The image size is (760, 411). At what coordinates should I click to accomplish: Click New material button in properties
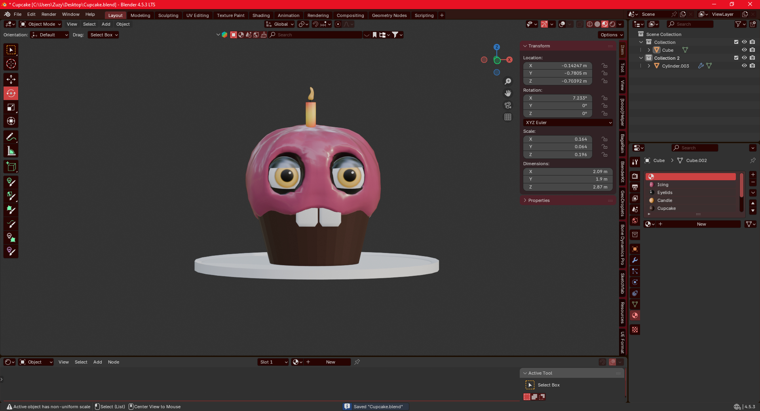coord(701,224)
